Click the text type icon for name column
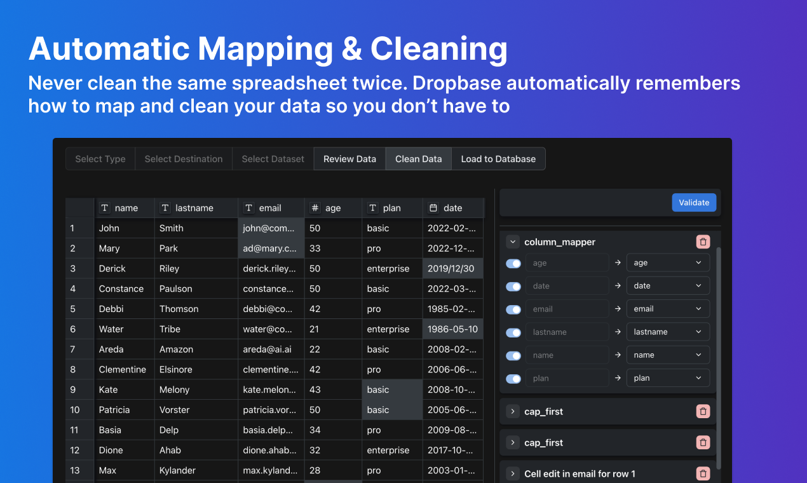The height and width of the screenshot is (483, 807). click(105, 208)
